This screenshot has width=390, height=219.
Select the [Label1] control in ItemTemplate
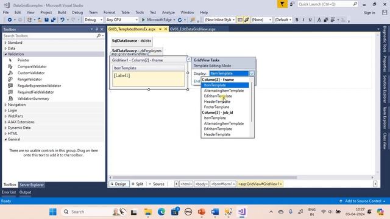122,75
